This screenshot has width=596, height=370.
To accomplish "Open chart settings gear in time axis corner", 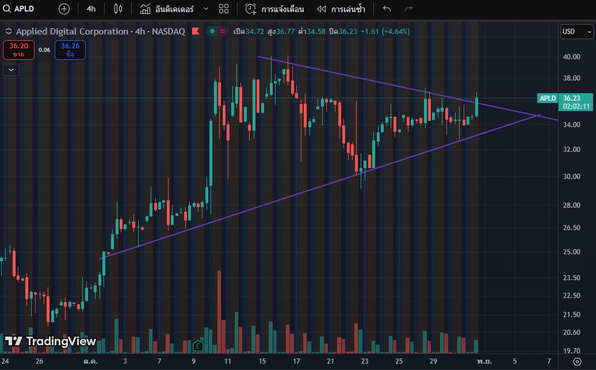I will point(577,361).
